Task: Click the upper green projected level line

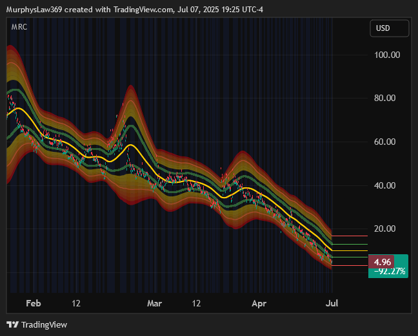Action: [350, 244]
